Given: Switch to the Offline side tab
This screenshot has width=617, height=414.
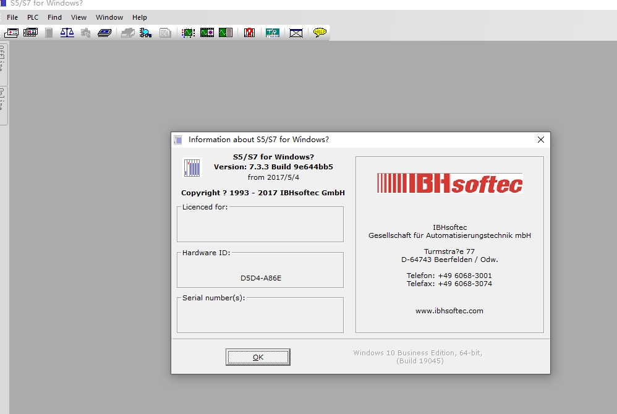Looking at the screenshot, I should coord(3,63).
